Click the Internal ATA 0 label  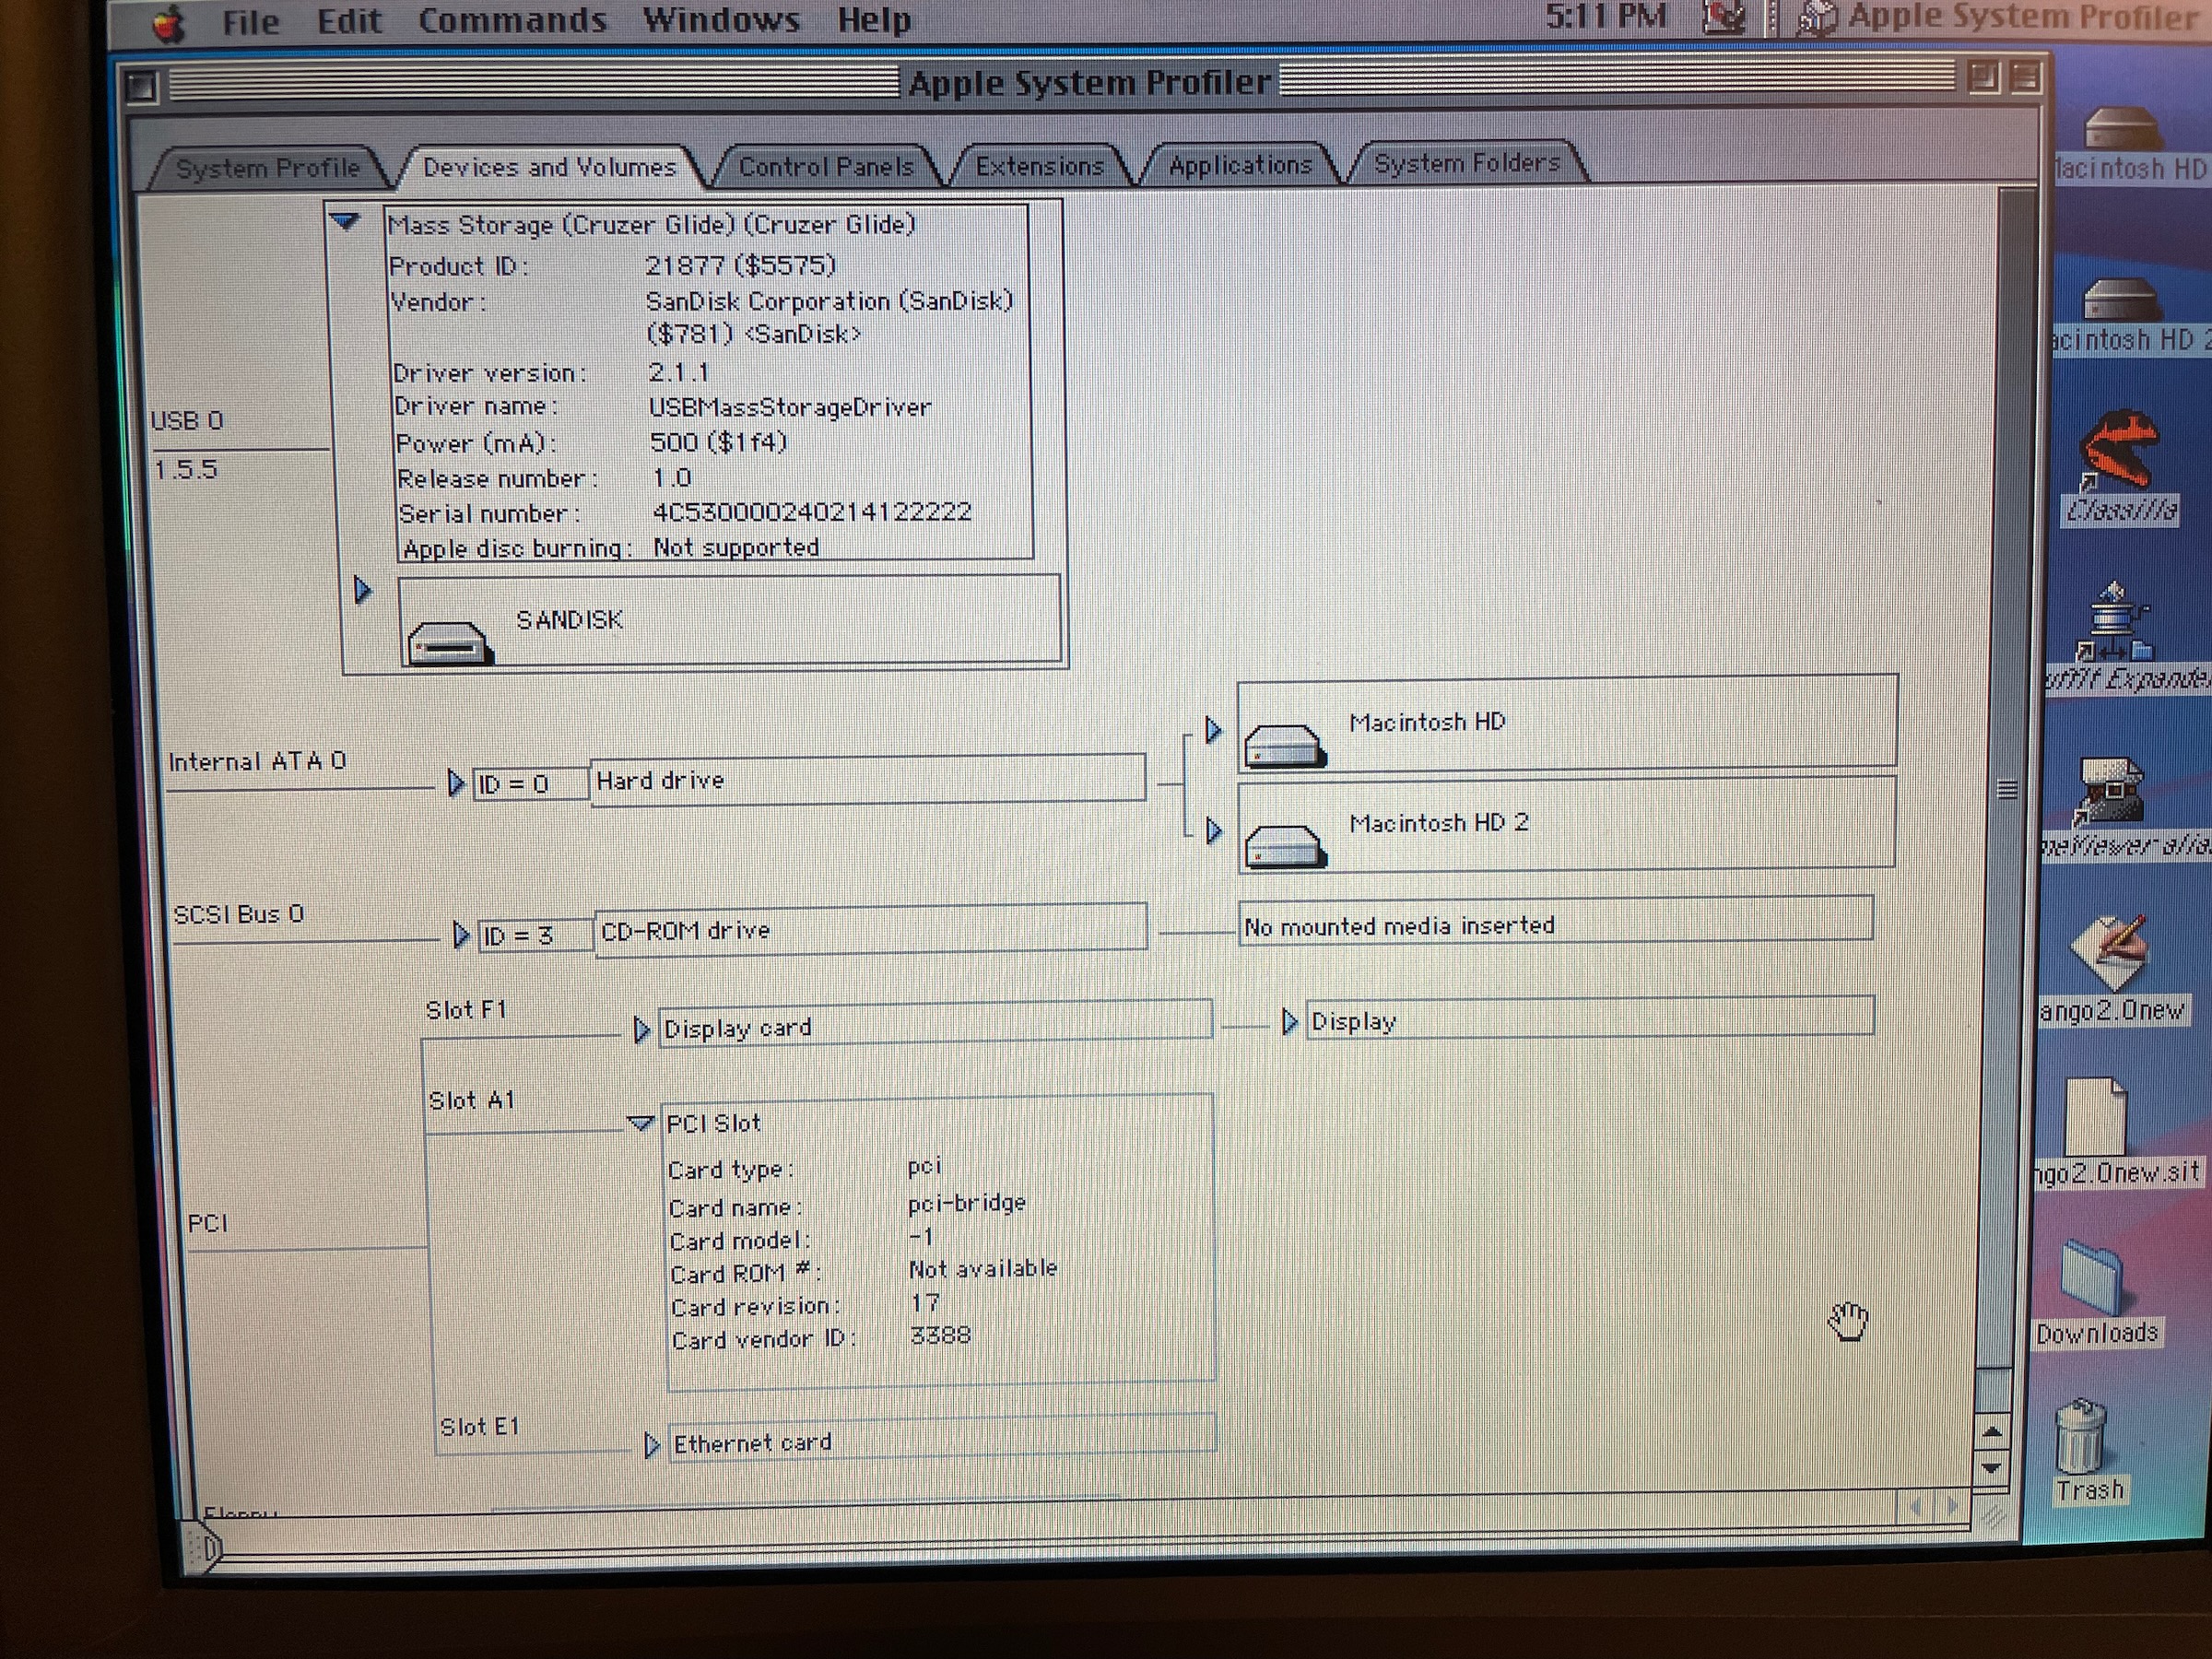257,762
